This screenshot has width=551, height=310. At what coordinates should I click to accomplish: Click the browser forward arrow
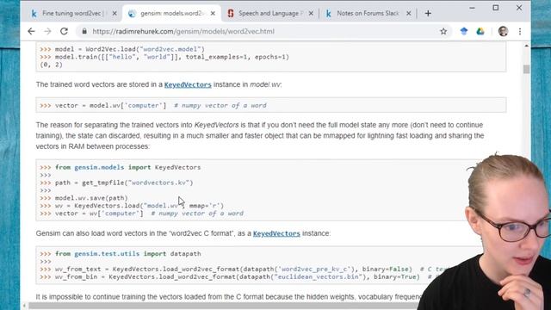click(47, 31)
